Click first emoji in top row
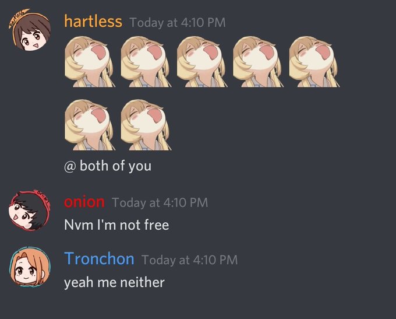396x319 pixels. 90,61
